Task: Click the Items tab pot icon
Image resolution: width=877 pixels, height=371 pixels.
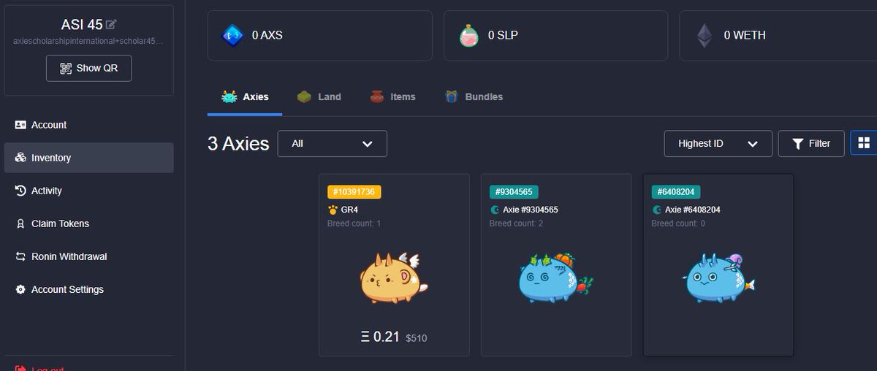Action: pos(377,96)
